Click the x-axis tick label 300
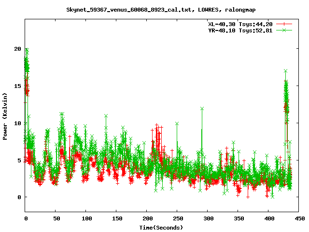This screenshot has height=232, width=309. pyautogui.click(x=209, y=218)
